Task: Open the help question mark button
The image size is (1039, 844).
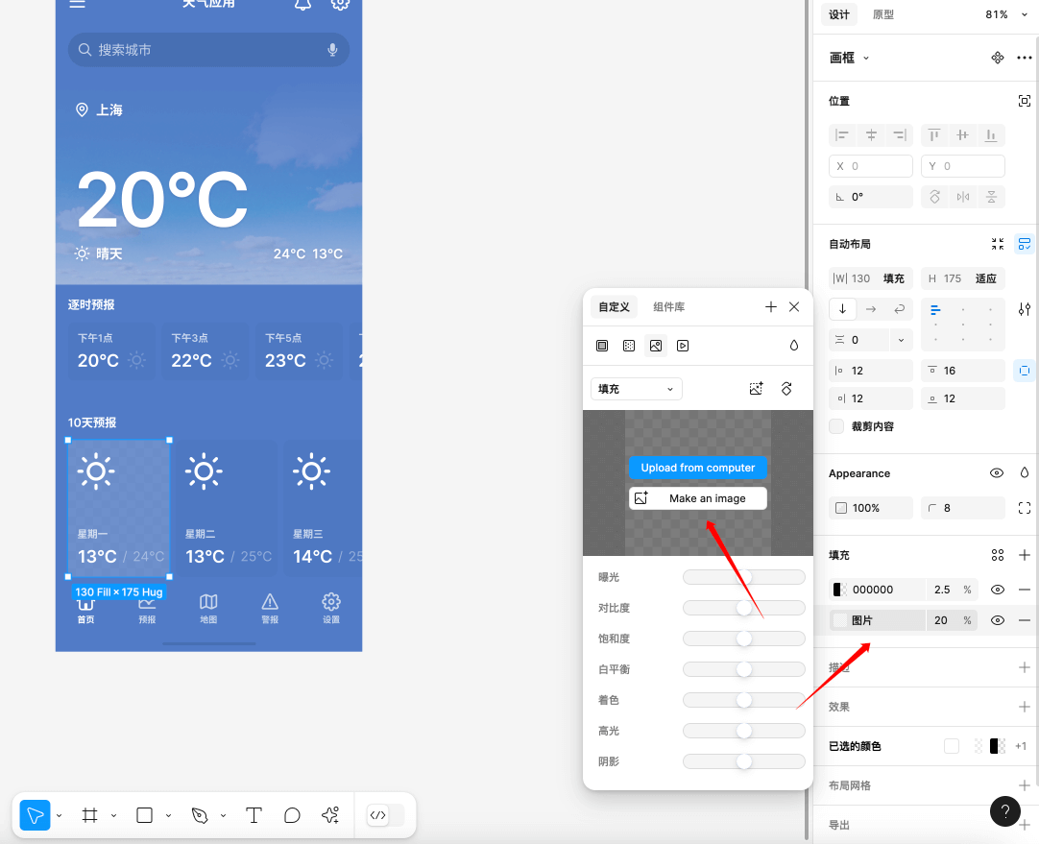Action: 1004,811
